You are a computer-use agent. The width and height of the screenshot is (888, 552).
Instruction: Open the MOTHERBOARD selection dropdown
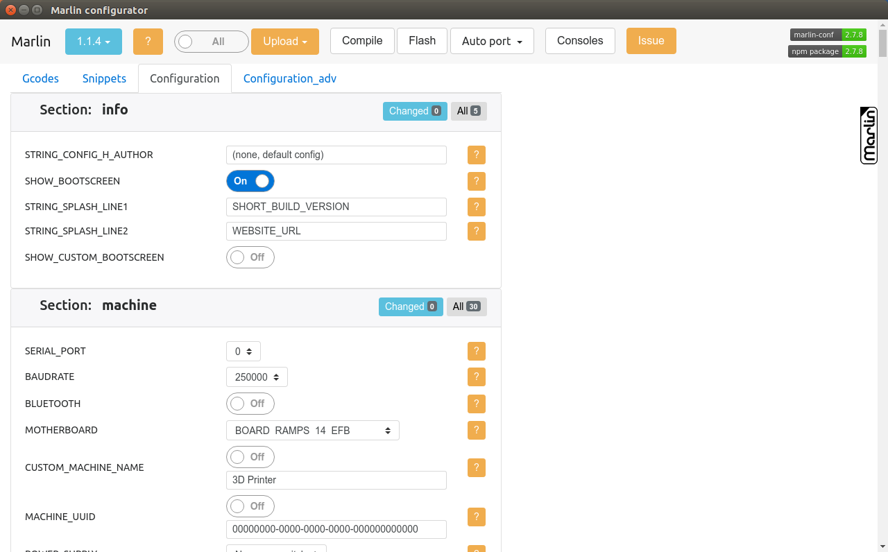point(312,430)
